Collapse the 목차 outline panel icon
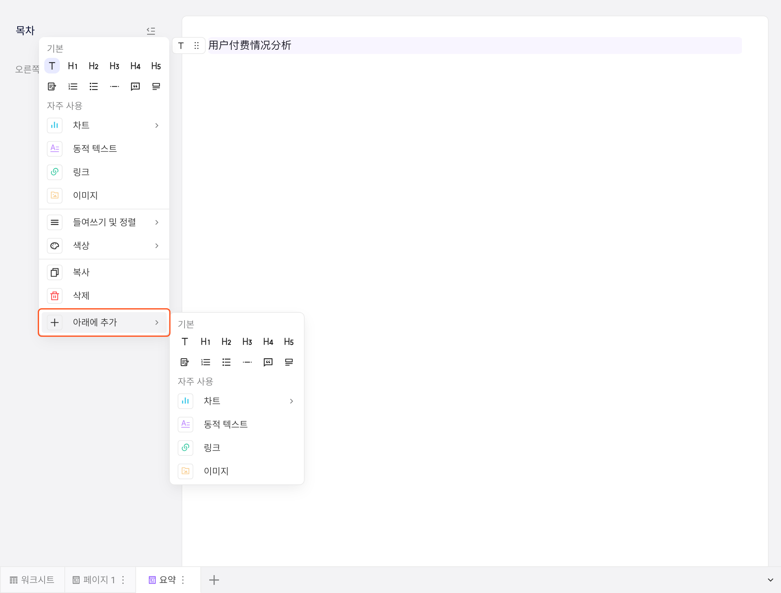The height and width of the screenshot is (593, 781). (151, 31)
